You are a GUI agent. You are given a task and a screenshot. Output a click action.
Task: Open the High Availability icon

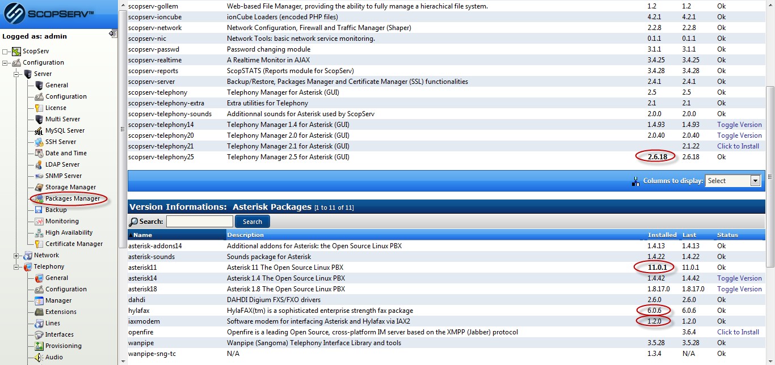[39, 233]
